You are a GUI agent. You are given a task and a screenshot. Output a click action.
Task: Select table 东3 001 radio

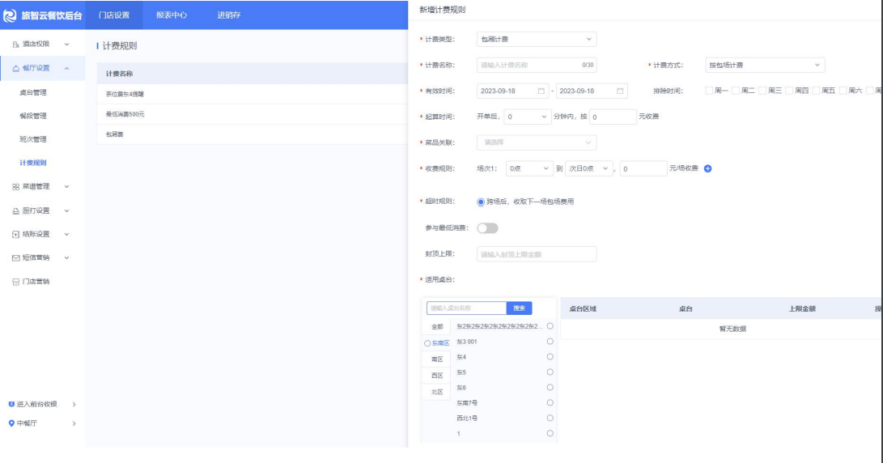tap(550, 342)
